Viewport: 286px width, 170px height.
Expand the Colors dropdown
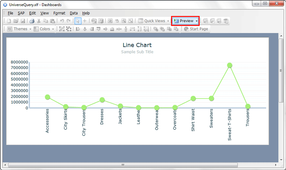tap(44, 29)
